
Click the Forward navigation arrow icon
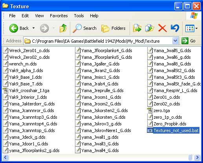coord(44,28)
